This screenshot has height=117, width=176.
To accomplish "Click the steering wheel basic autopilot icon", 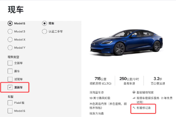I will point(134,92).
